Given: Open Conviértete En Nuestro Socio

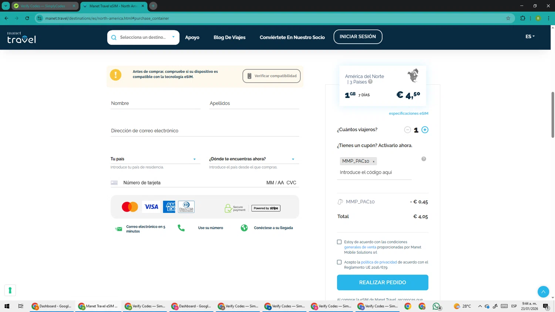Looking at the screenshot, I should pyautogui.click(x=292, y=37).
